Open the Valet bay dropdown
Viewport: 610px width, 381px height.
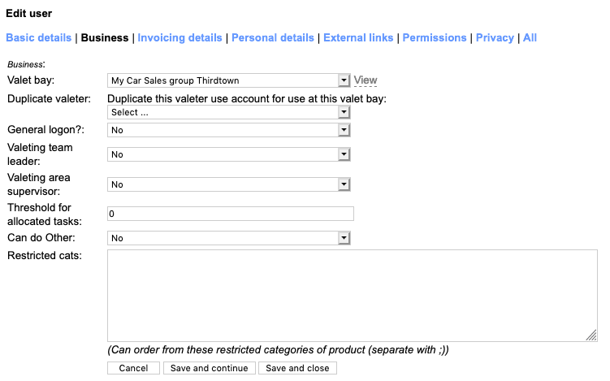227,80
